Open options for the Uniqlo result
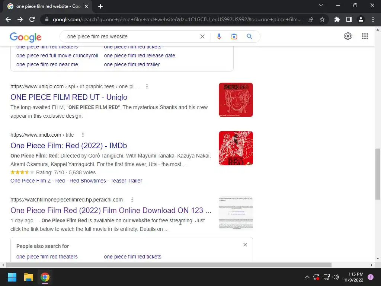The height and width of the screenshot is (286, 381). [147, 86]
